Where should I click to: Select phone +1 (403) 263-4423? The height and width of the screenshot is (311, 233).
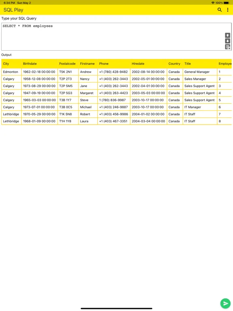[x=114, y=93]
